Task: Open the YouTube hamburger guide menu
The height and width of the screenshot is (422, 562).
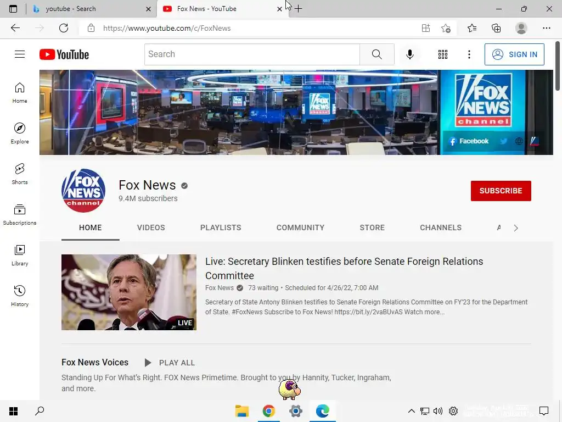Action: point(20,54)
